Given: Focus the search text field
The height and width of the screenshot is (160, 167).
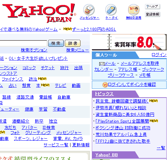Looking at the screenshot, I should click(x=23, y=43).
